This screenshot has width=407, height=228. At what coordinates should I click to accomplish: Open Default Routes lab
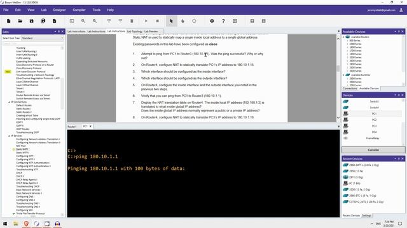24,106
